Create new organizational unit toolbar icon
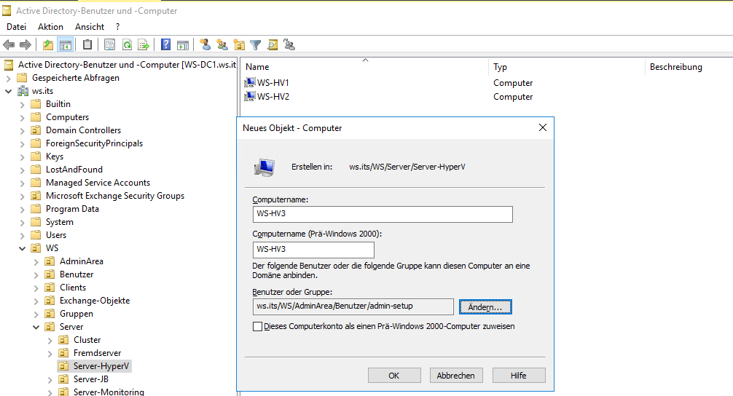The height and width of the screenshot is (396, 733). 239,45
